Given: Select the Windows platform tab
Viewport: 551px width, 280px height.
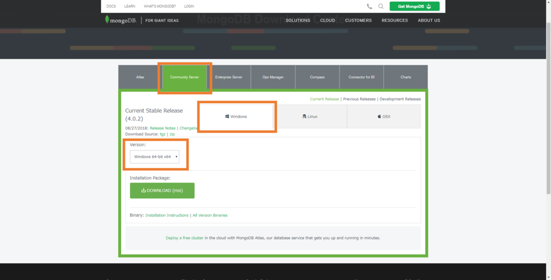Looking at the screenshot, I should coord(237,117).
